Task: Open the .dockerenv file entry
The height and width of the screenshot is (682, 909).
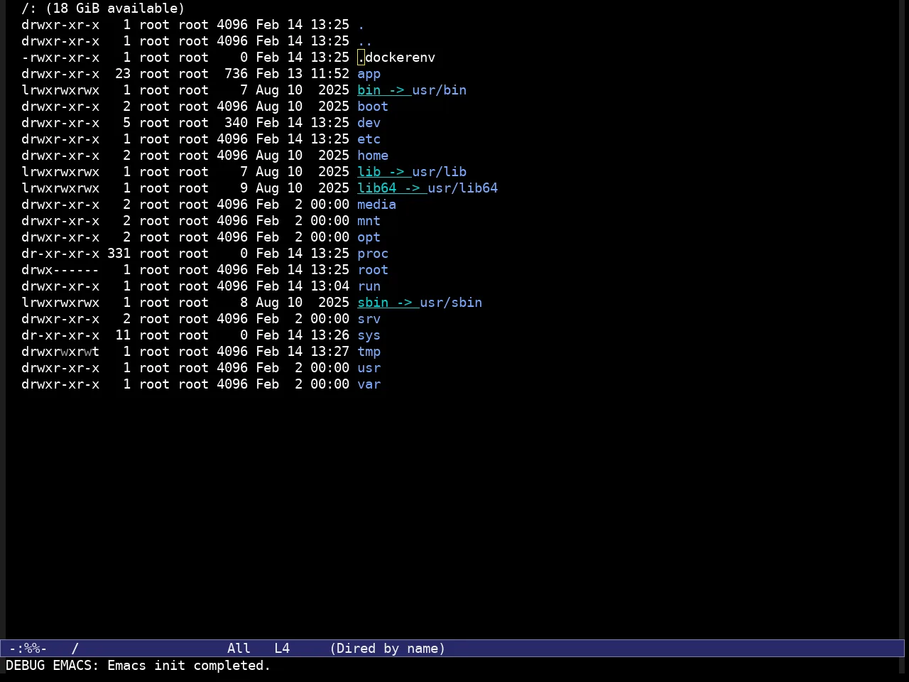Action: tap(396, 58)
